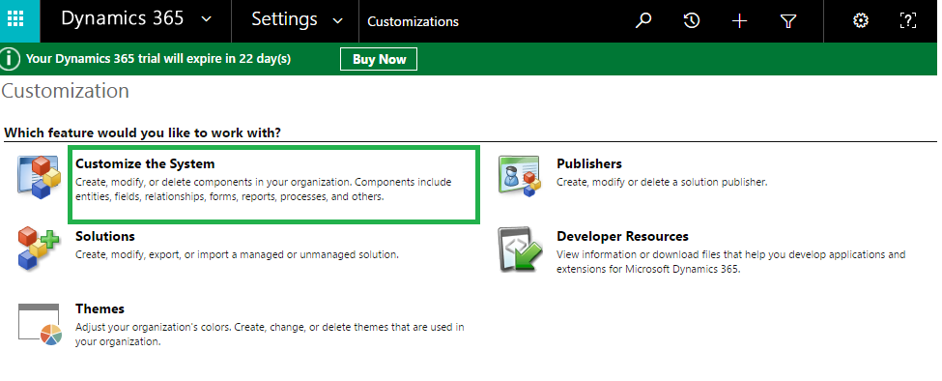This screenshot has width=942, height=381.
Task: Click 'Create, modify or delete a solution publisher.'
Action: pyautogui.click(x=662, y=182)
